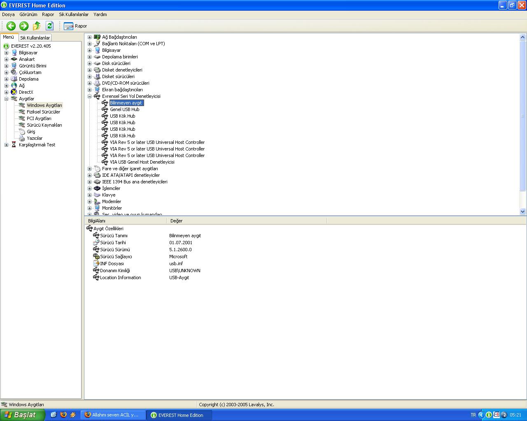The image size is (527, 421).
Task: Switch to Allahını seven ACİL taskbar window
Action: [113, 415]
